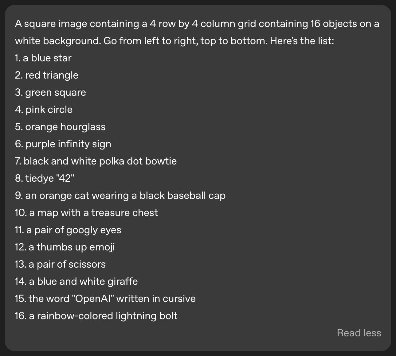This screenshot has height=356, width=396.
Task: Click the "red triangle" list item
Action: (x=46, y=75)
